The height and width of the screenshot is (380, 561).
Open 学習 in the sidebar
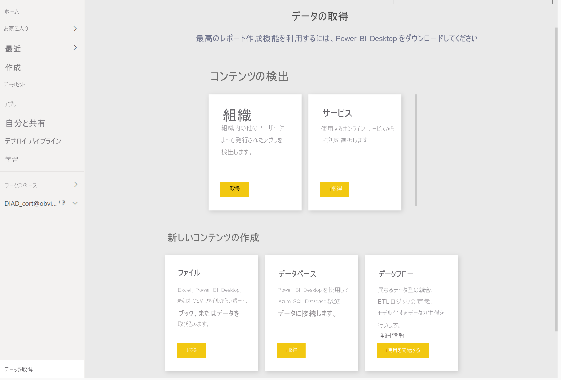(12, 159)
